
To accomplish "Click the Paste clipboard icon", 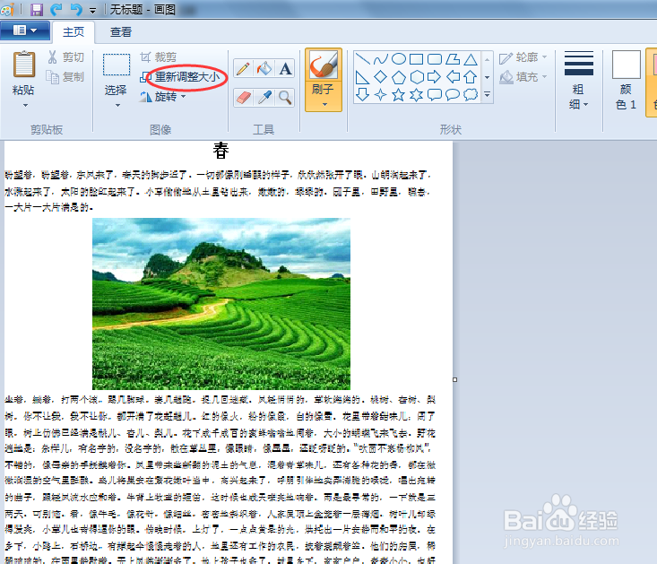I will coord(24,65).
